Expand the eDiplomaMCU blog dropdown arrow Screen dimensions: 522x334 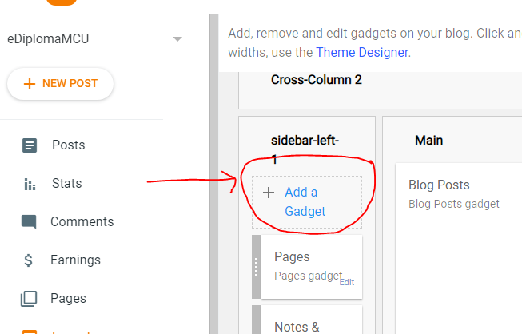coord(177,39)
